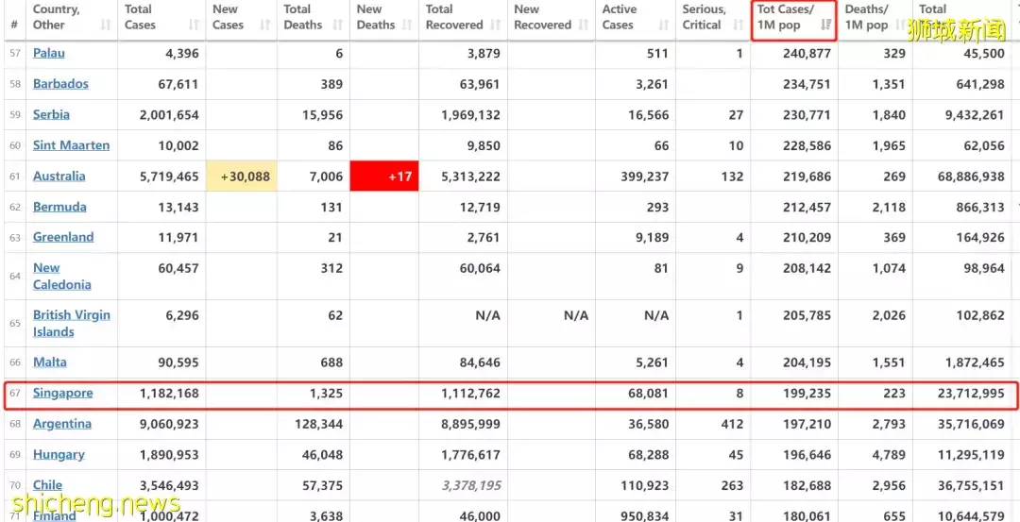Click the sort arrows beside New Cases
Viewport: 1020px width, 522px height.
tap(264, 25)
